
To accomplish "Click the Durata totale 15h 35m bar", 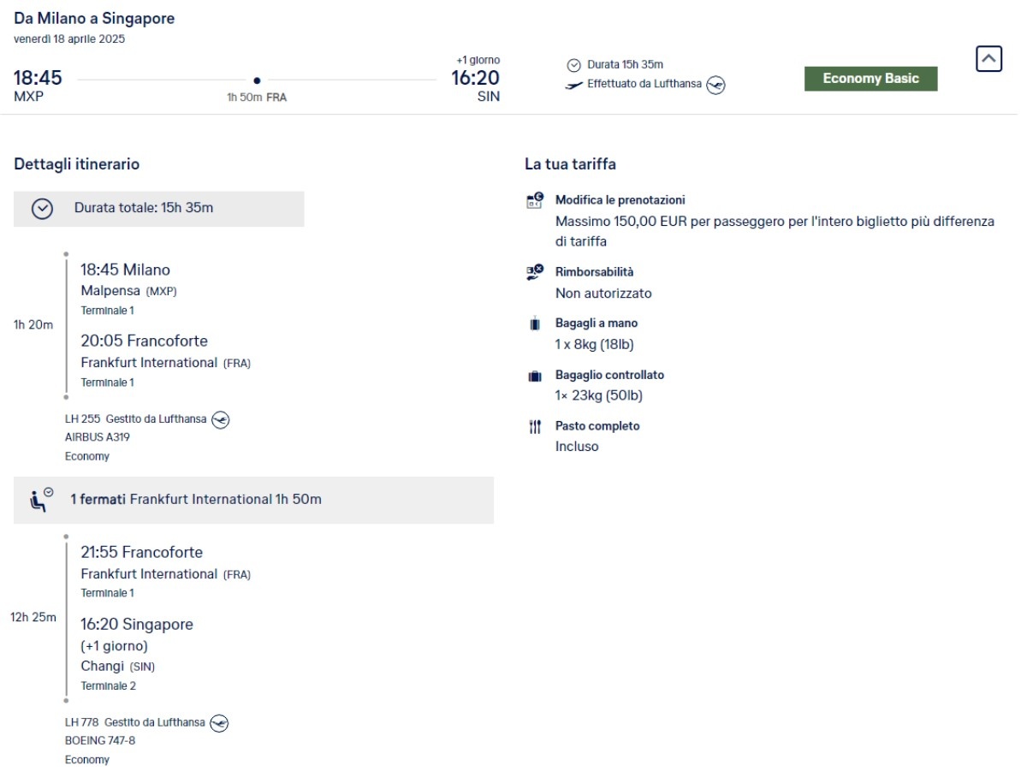I will (x=159, y=209).
